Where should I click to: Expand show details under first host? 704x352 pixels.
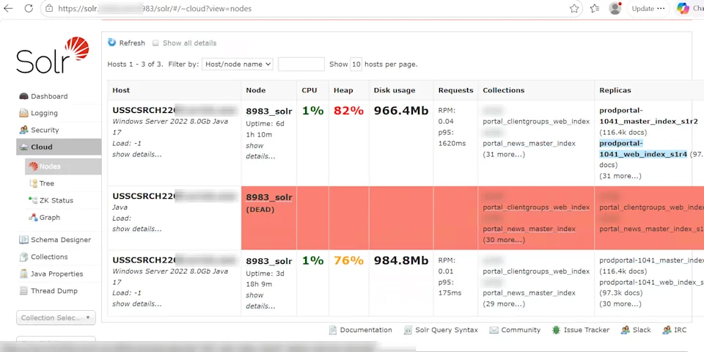pyautogui.click(x=137, y=155)
